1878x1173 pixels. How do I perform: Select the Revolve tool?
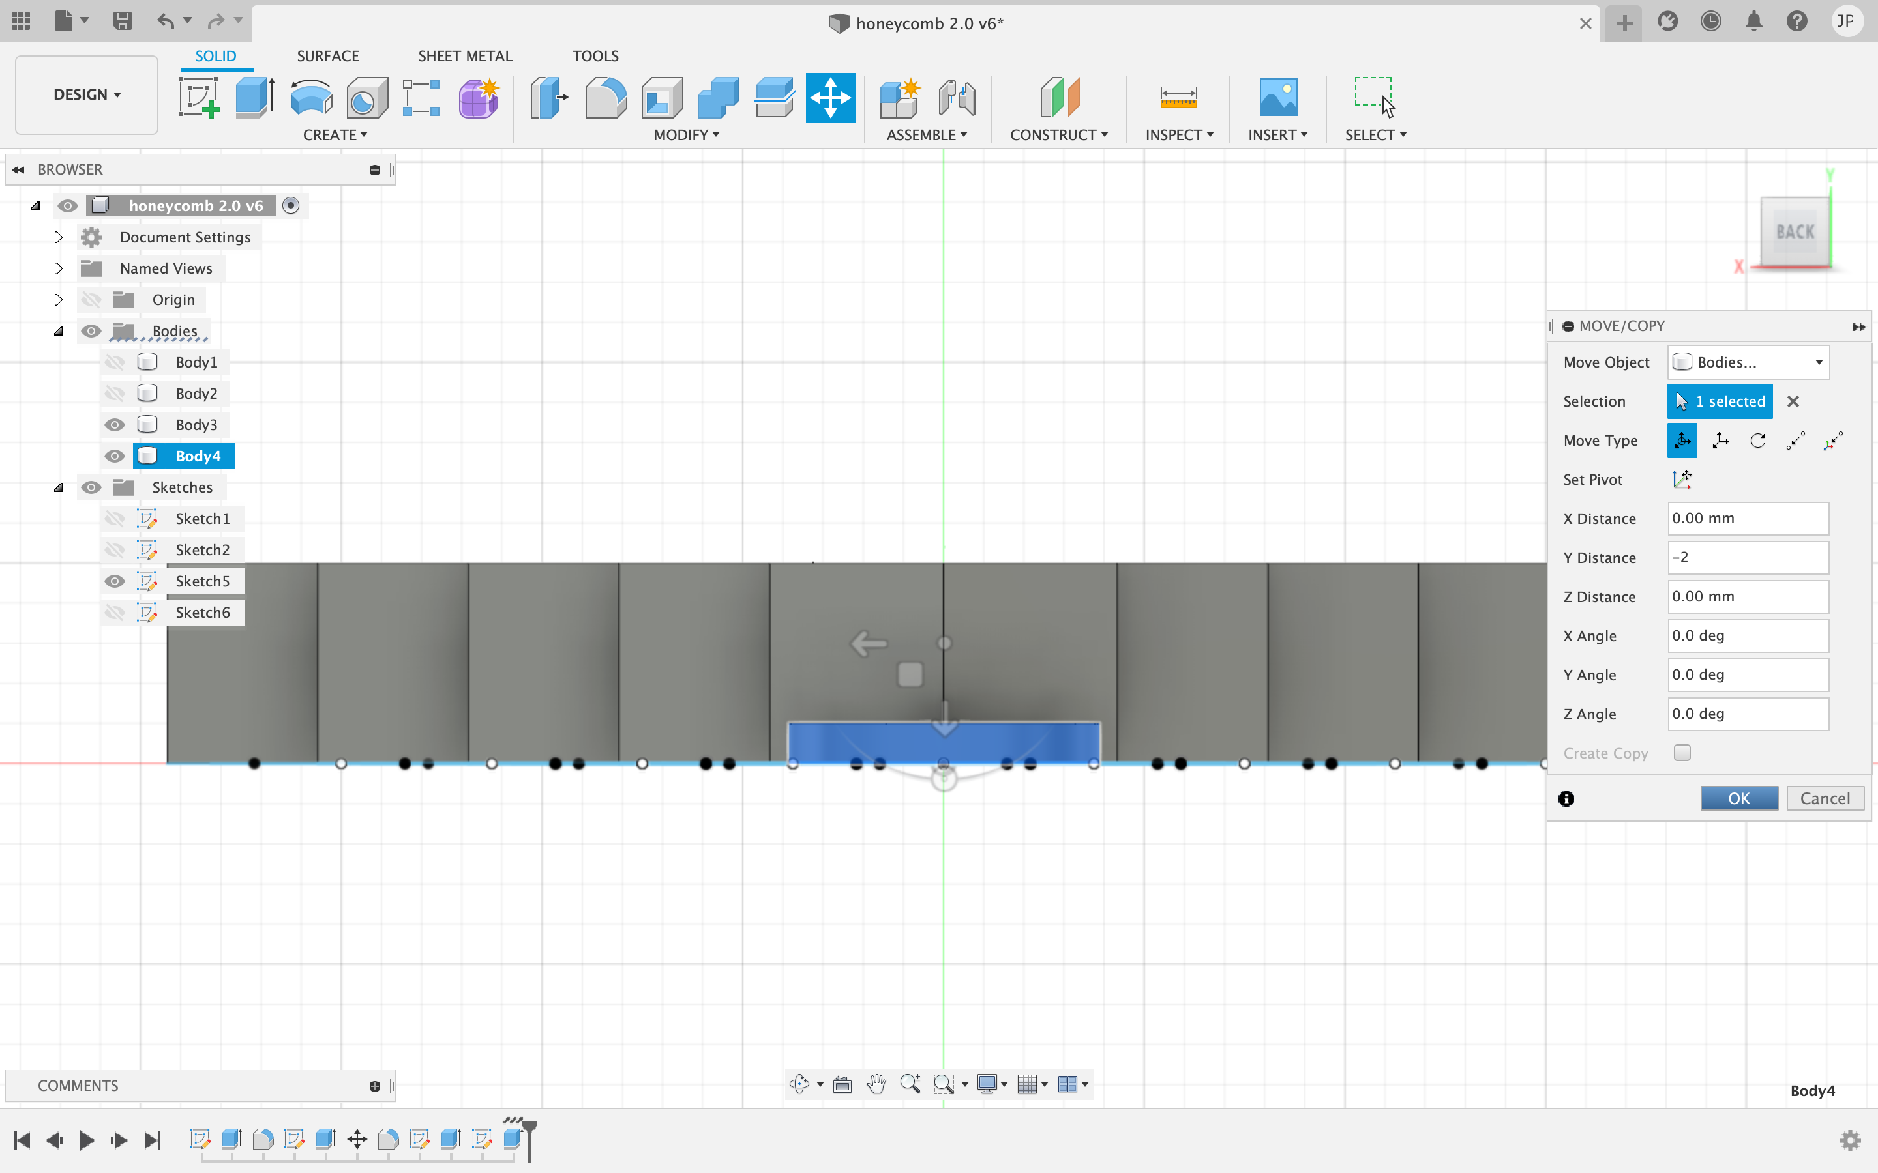311,98
